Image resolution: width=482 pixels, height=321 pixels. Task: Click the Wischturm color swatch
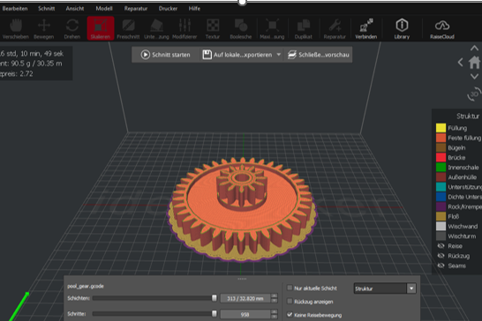coord(441,236)
